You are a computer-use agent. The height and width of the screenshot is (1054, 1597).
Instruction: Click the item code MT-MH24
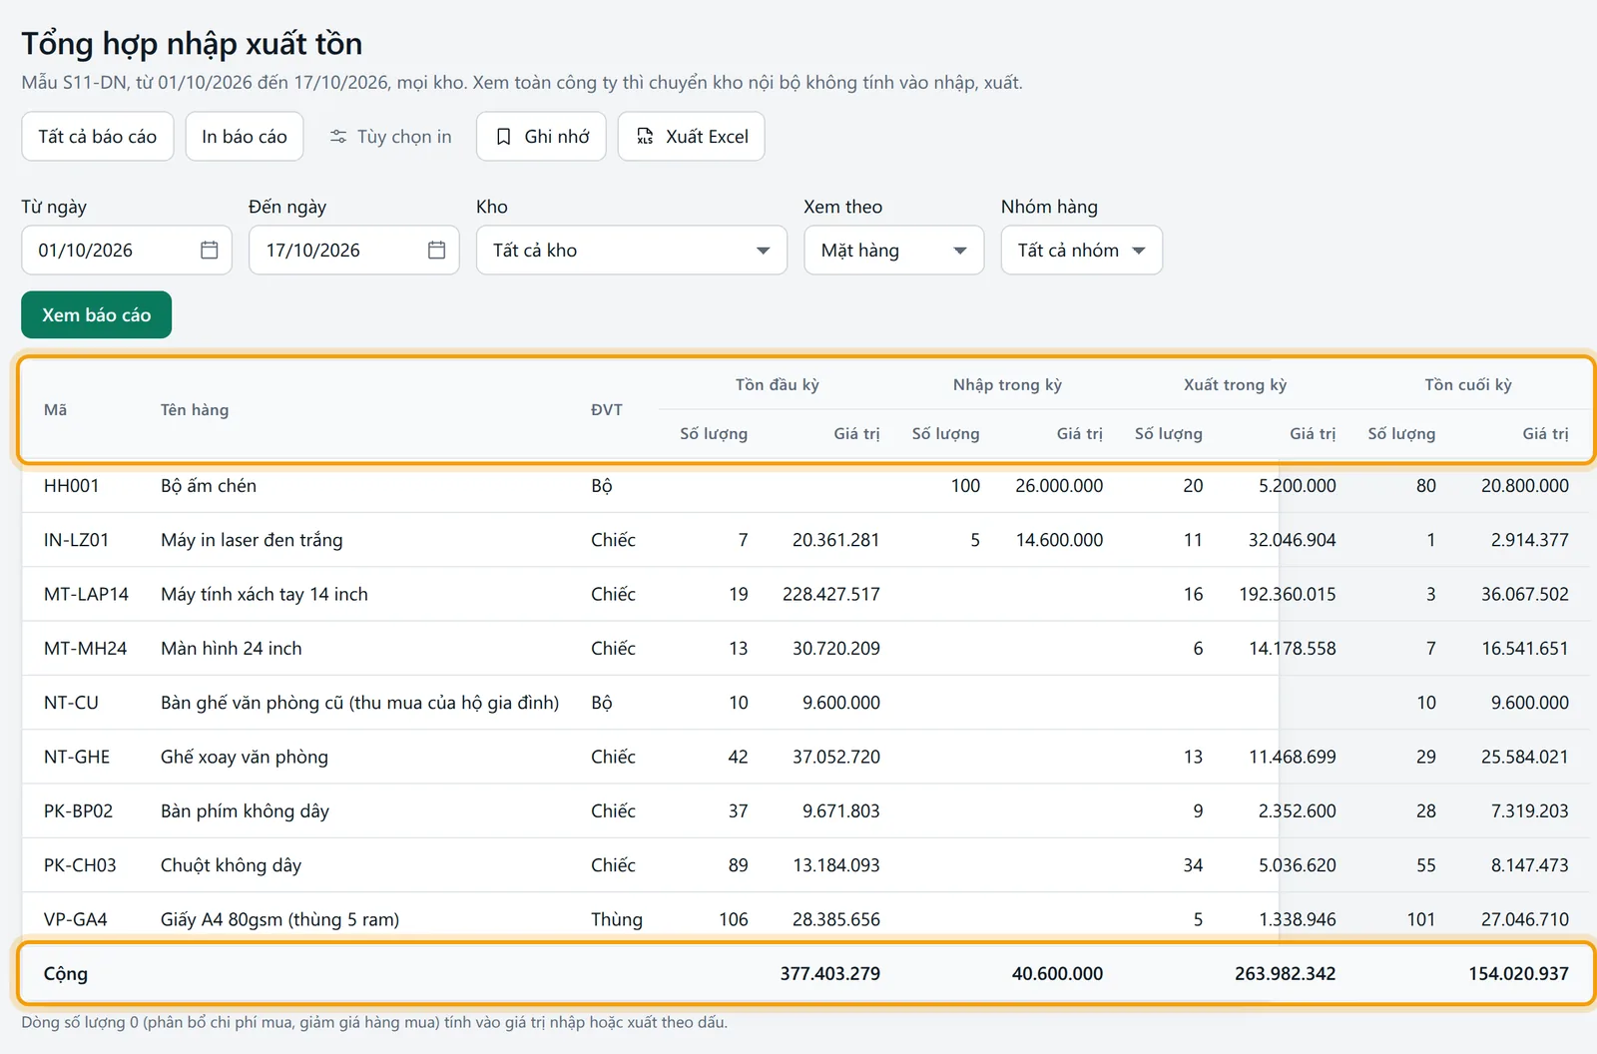click(85, 649)
